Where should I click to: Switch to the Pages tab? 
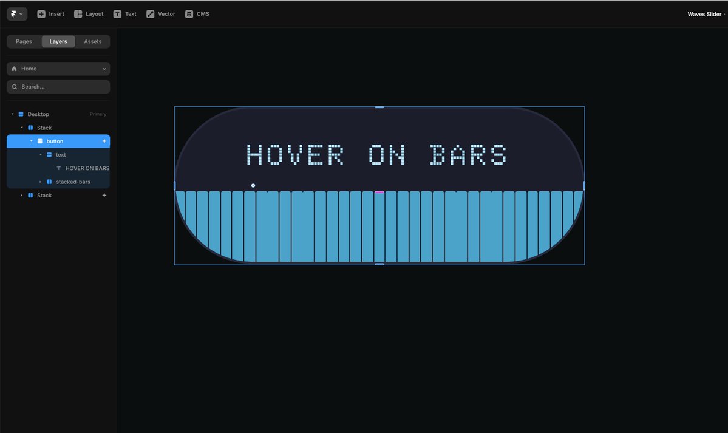[23, 41]
